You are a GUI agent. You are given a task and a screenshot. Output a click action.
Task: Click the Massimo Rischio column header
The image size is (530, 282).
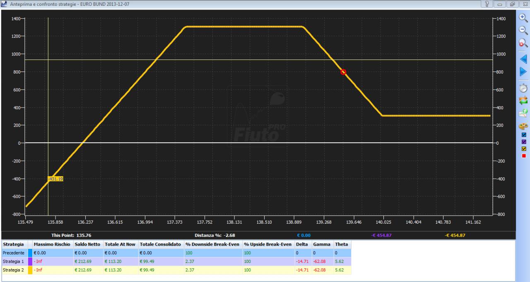coord(53,244)
